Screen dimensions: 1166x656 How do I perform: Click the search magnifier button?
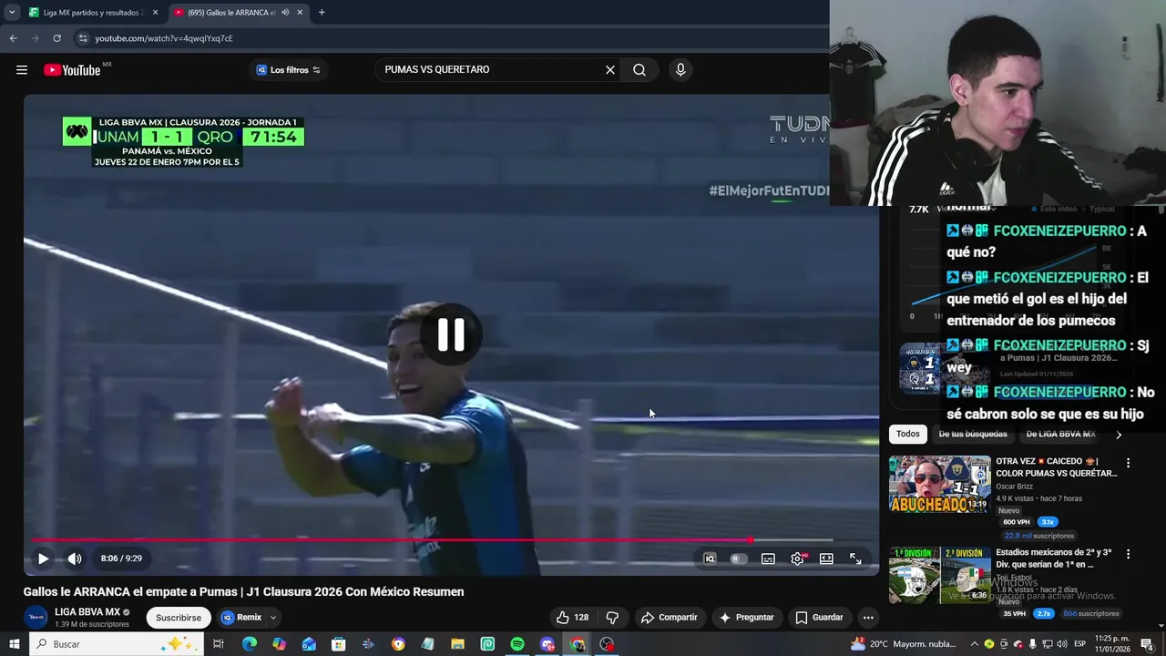tap(639, 70)
